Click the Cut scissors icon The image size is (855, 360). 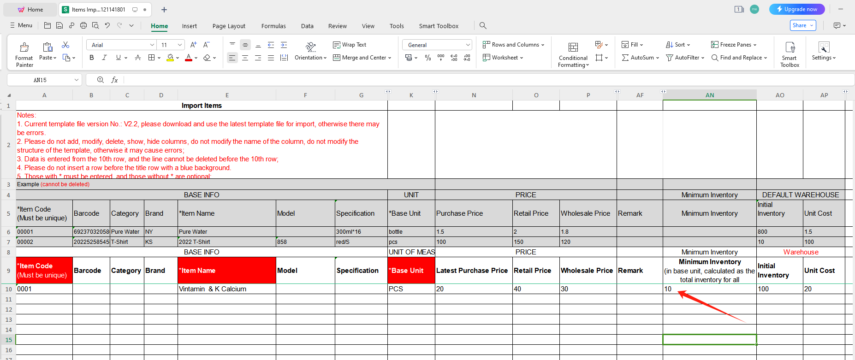pos(65,45)
